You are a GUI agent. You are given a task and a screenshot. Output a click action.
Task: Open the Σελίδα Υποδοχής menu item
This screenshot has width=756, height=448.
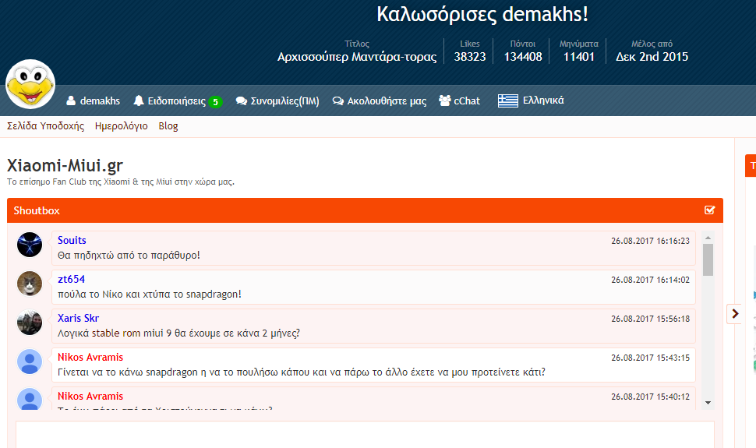click(45, 126)
